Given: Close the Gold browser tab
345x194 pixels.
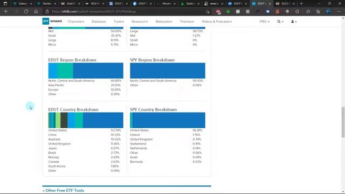Looking at the screenshot, I should point(79,4).
